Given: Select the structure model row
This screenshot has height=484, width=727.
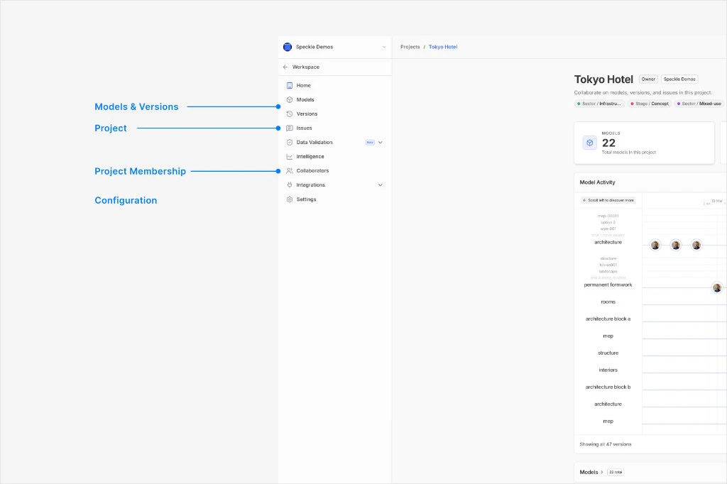Looking at the screenshot, I should 608,353.
